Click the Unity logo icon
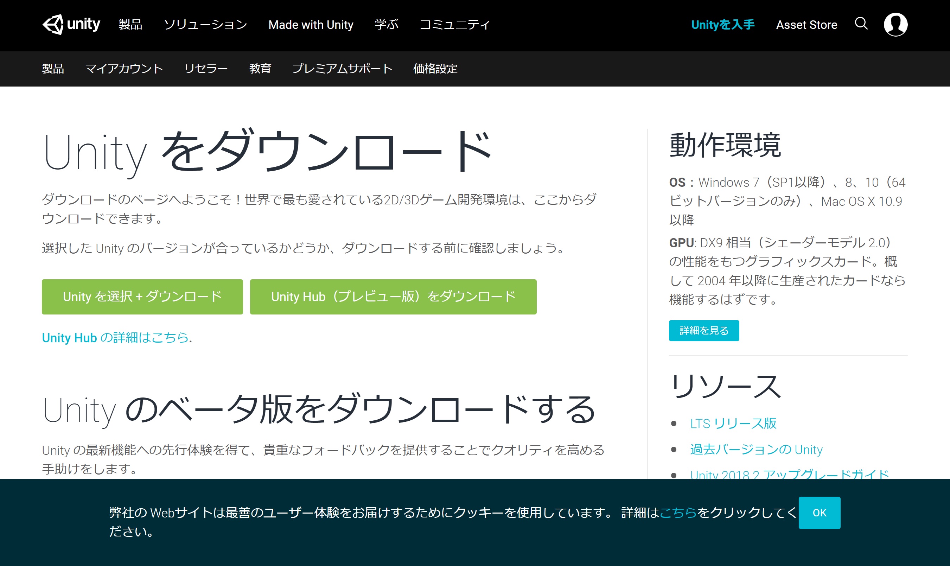This screenshot has width=950, height=566. (54, 25)
